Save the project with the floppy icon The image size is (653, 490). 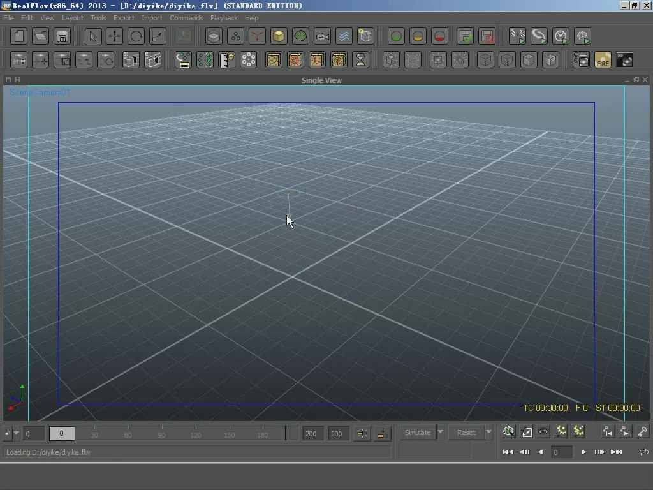click(x=62, y=36)
